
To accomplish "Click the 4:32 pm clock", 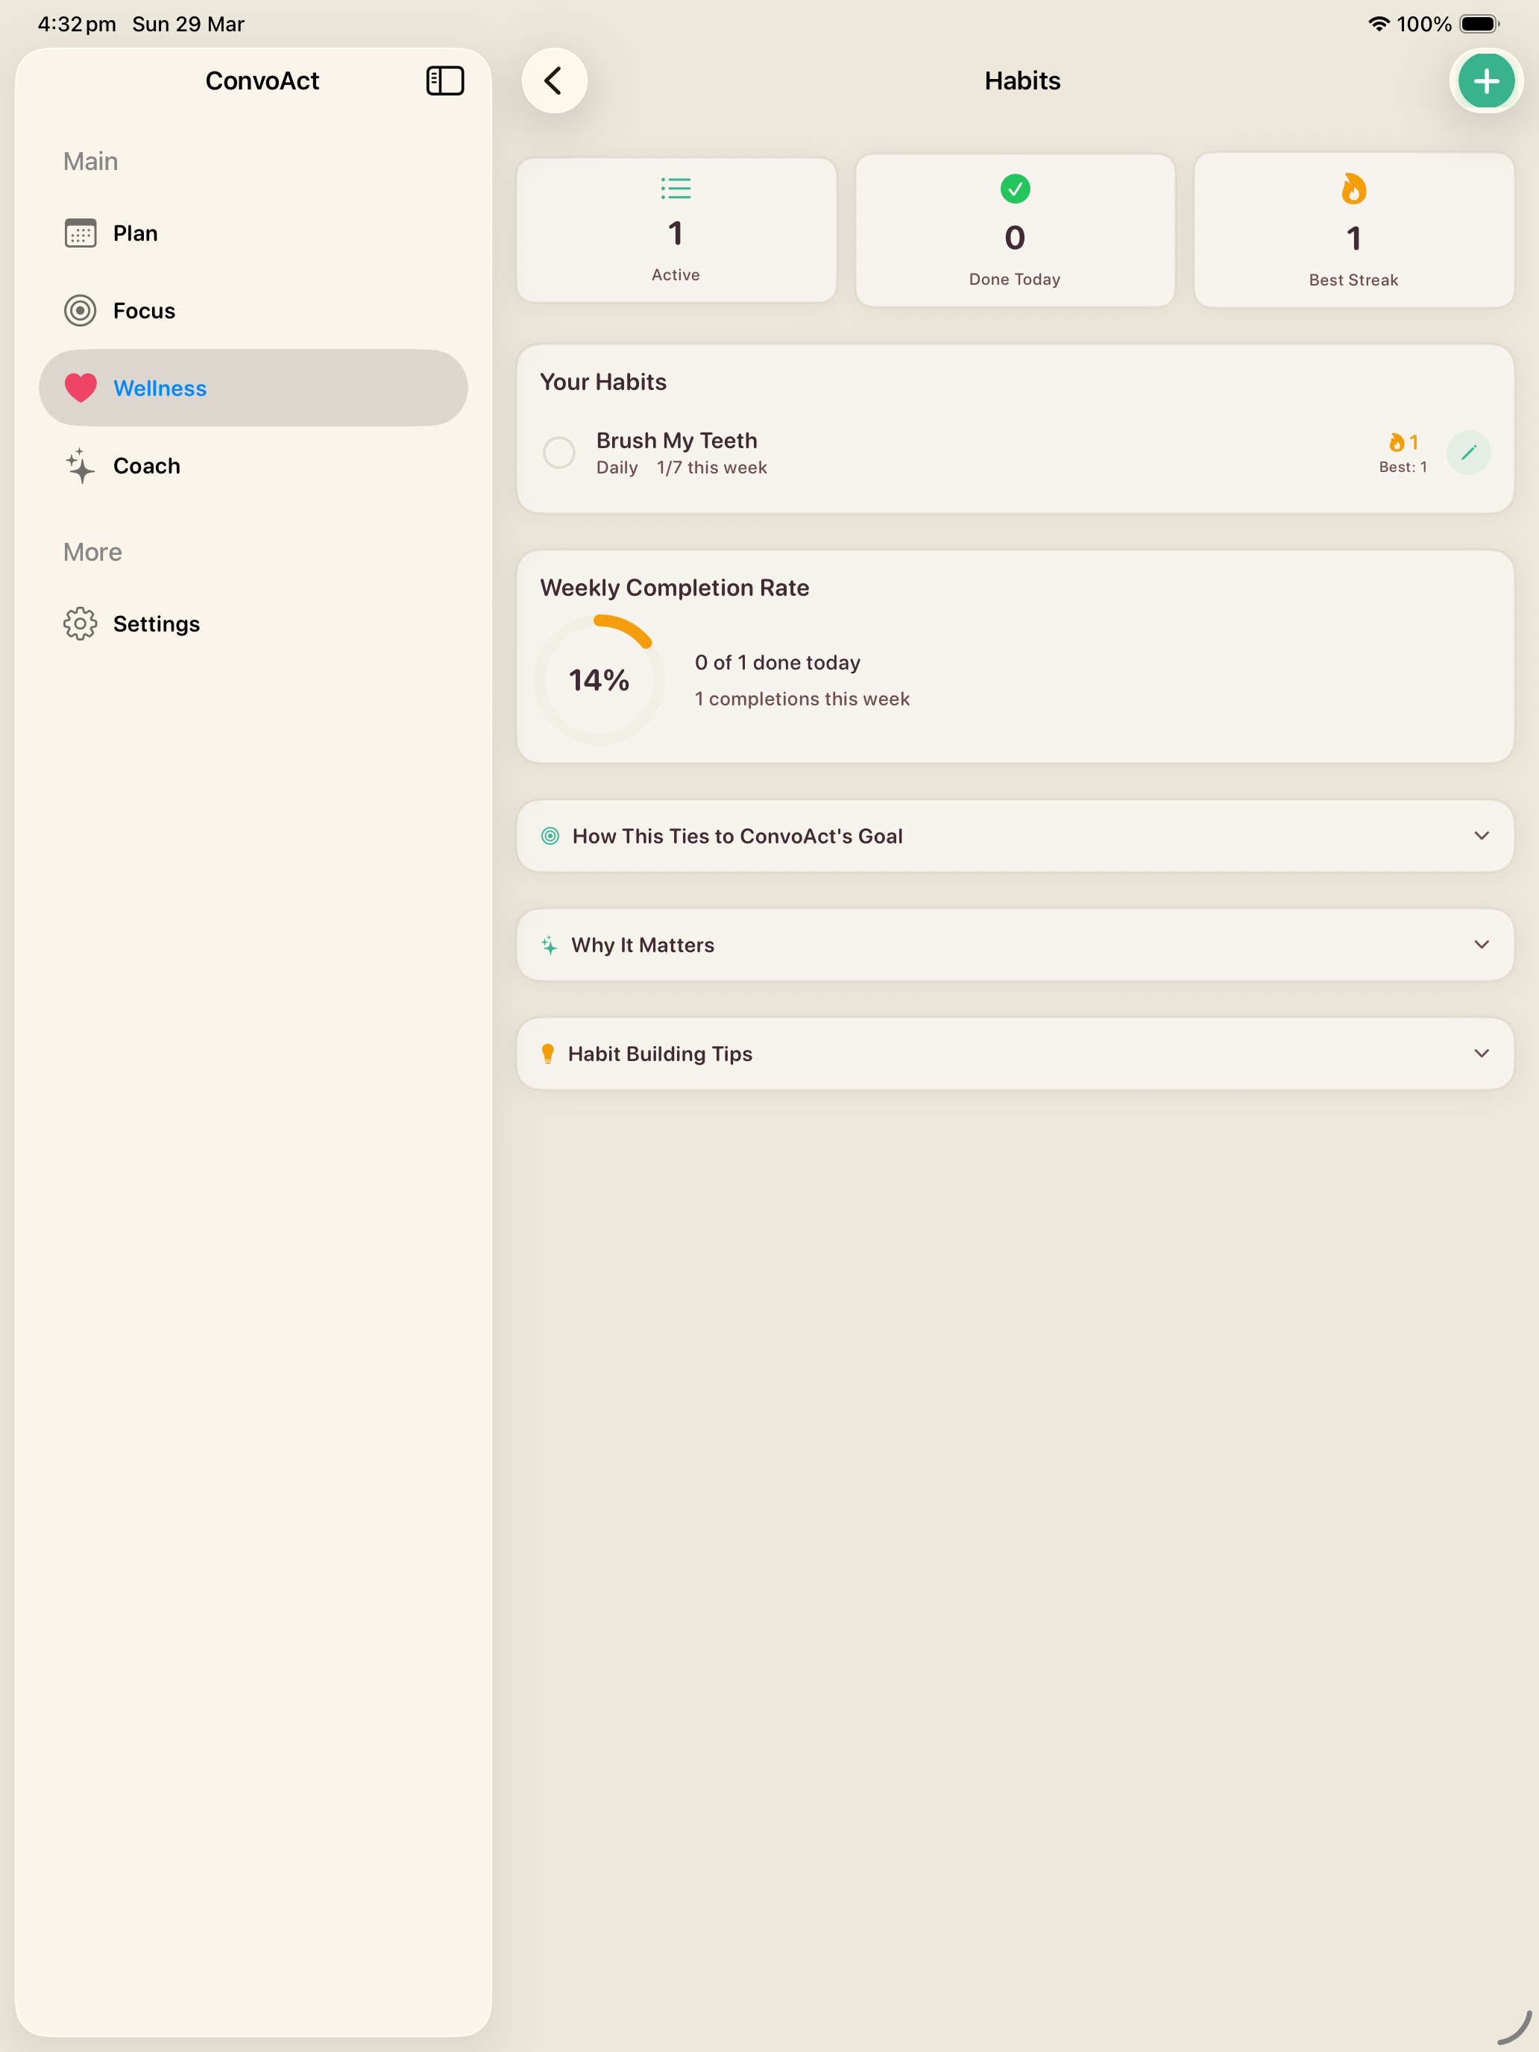I will [x=76, y=24].
